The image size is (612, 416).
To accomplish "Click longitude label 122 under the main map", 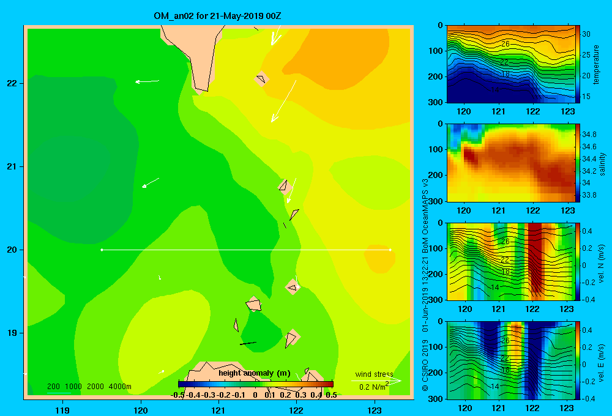I will (296, 410).
